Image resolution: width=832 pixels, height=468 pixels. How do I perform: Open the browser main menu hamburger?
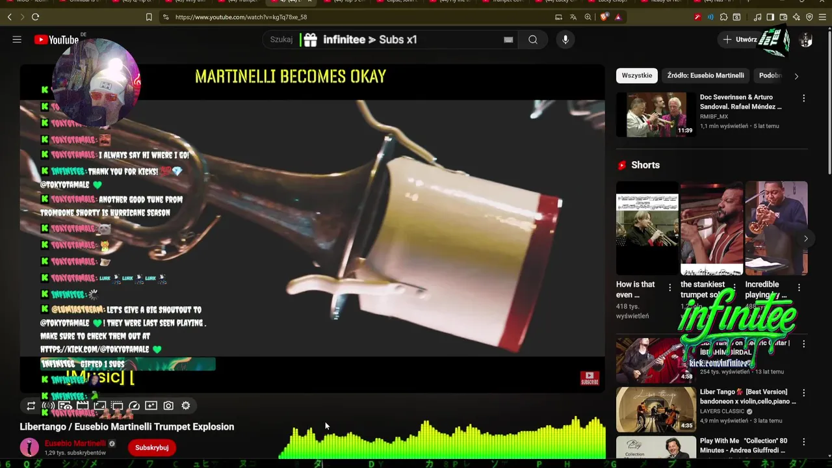pos(823,17)
